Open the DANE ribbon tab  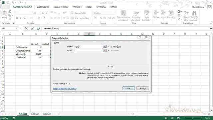[x=89, y=7]
